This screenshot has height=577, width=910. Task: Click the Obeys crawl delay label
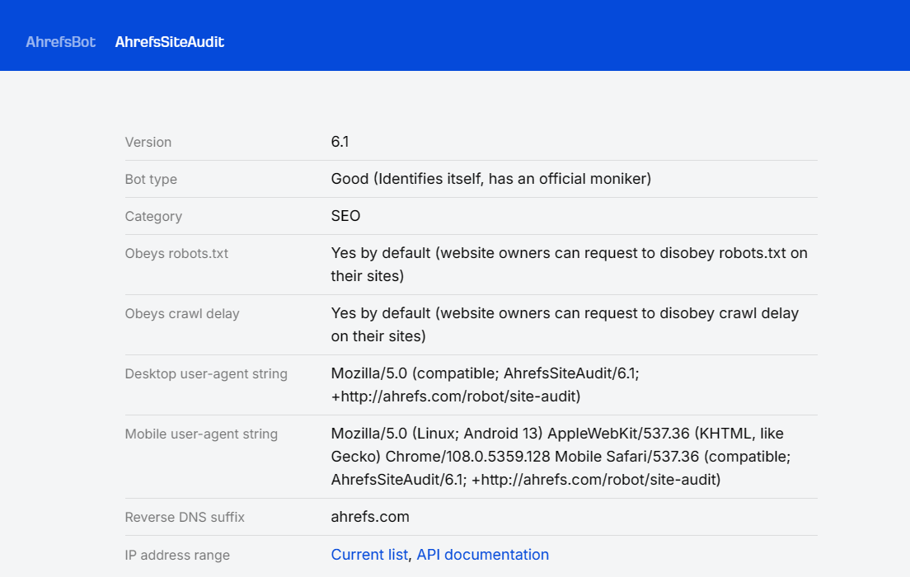pyautogui.click(x=182, y=313)
